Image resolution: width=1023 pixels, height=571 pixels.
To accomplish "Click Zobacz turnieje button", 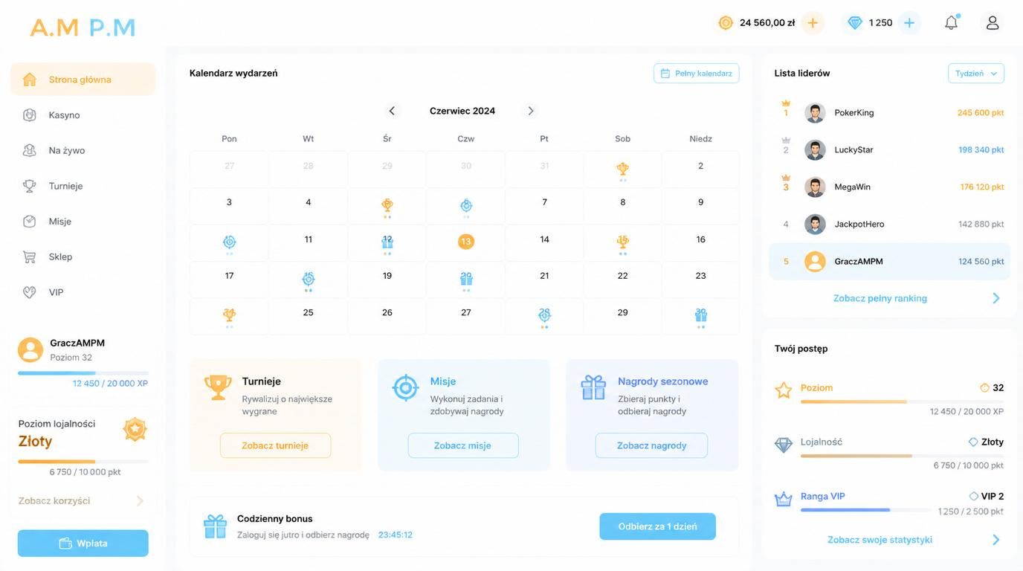I will pos(275,445).
